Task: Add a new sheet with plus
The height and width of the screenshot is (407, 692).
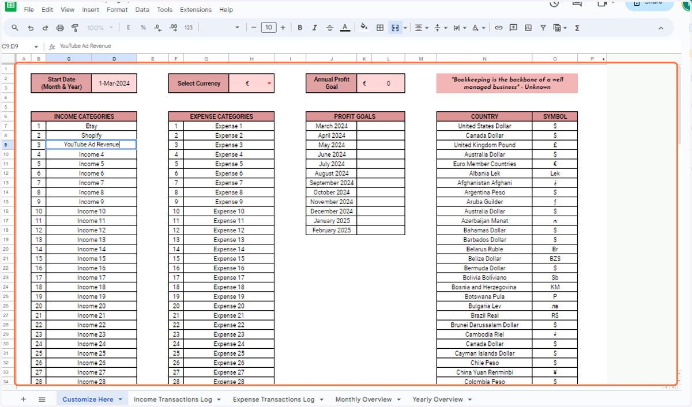Action: click(24, 399)
